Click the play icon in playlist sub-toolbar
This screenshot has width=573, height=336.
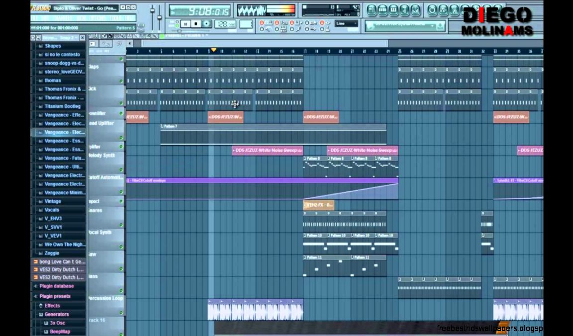tap(92, 44)
